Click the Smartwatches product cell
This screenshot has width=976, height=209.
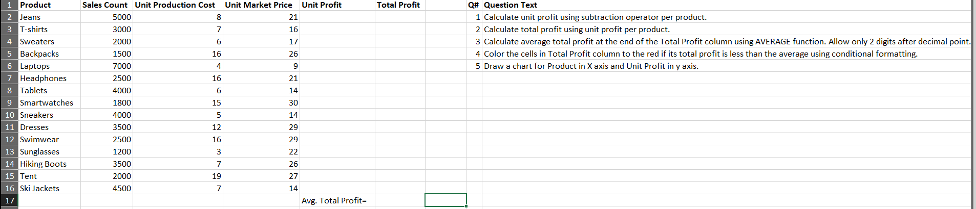pyautogui.click(x=49, y=102)
